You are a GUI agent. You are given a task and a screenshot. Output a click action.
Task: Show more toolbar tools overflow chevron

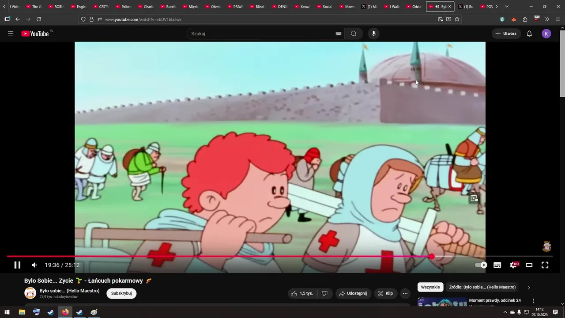(547, 19)
